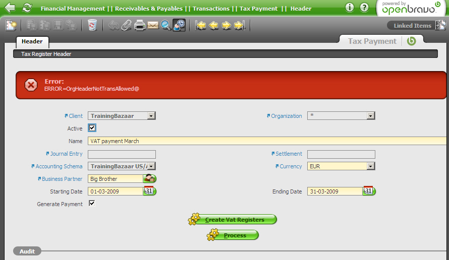Click the greyed Save and New toolbar icon
449x260 pixels.
[45, 26]
